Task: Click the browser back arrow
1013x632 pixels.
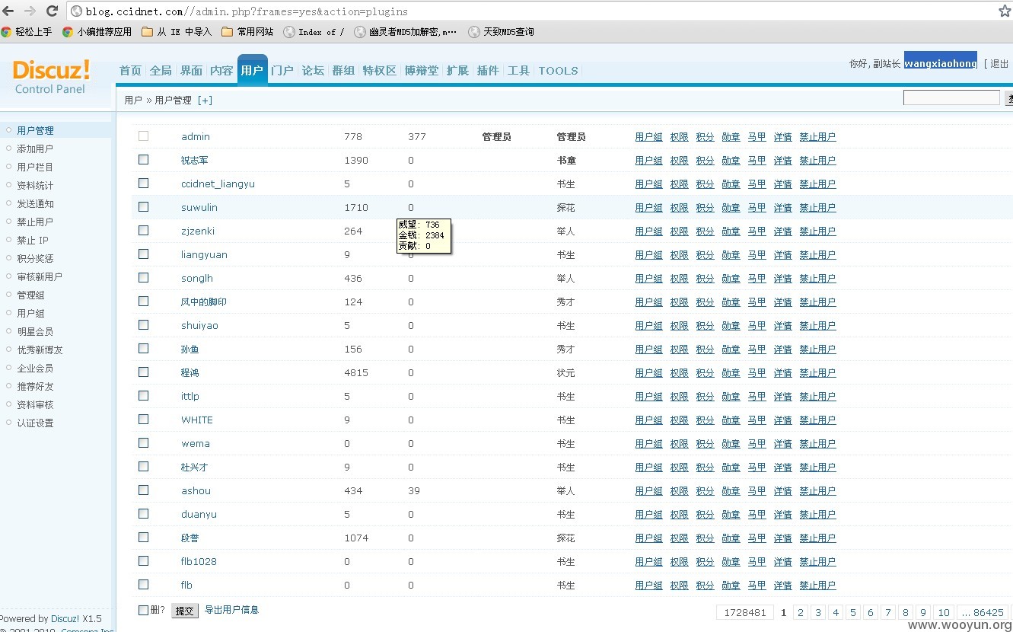Action: coord(11,11)
